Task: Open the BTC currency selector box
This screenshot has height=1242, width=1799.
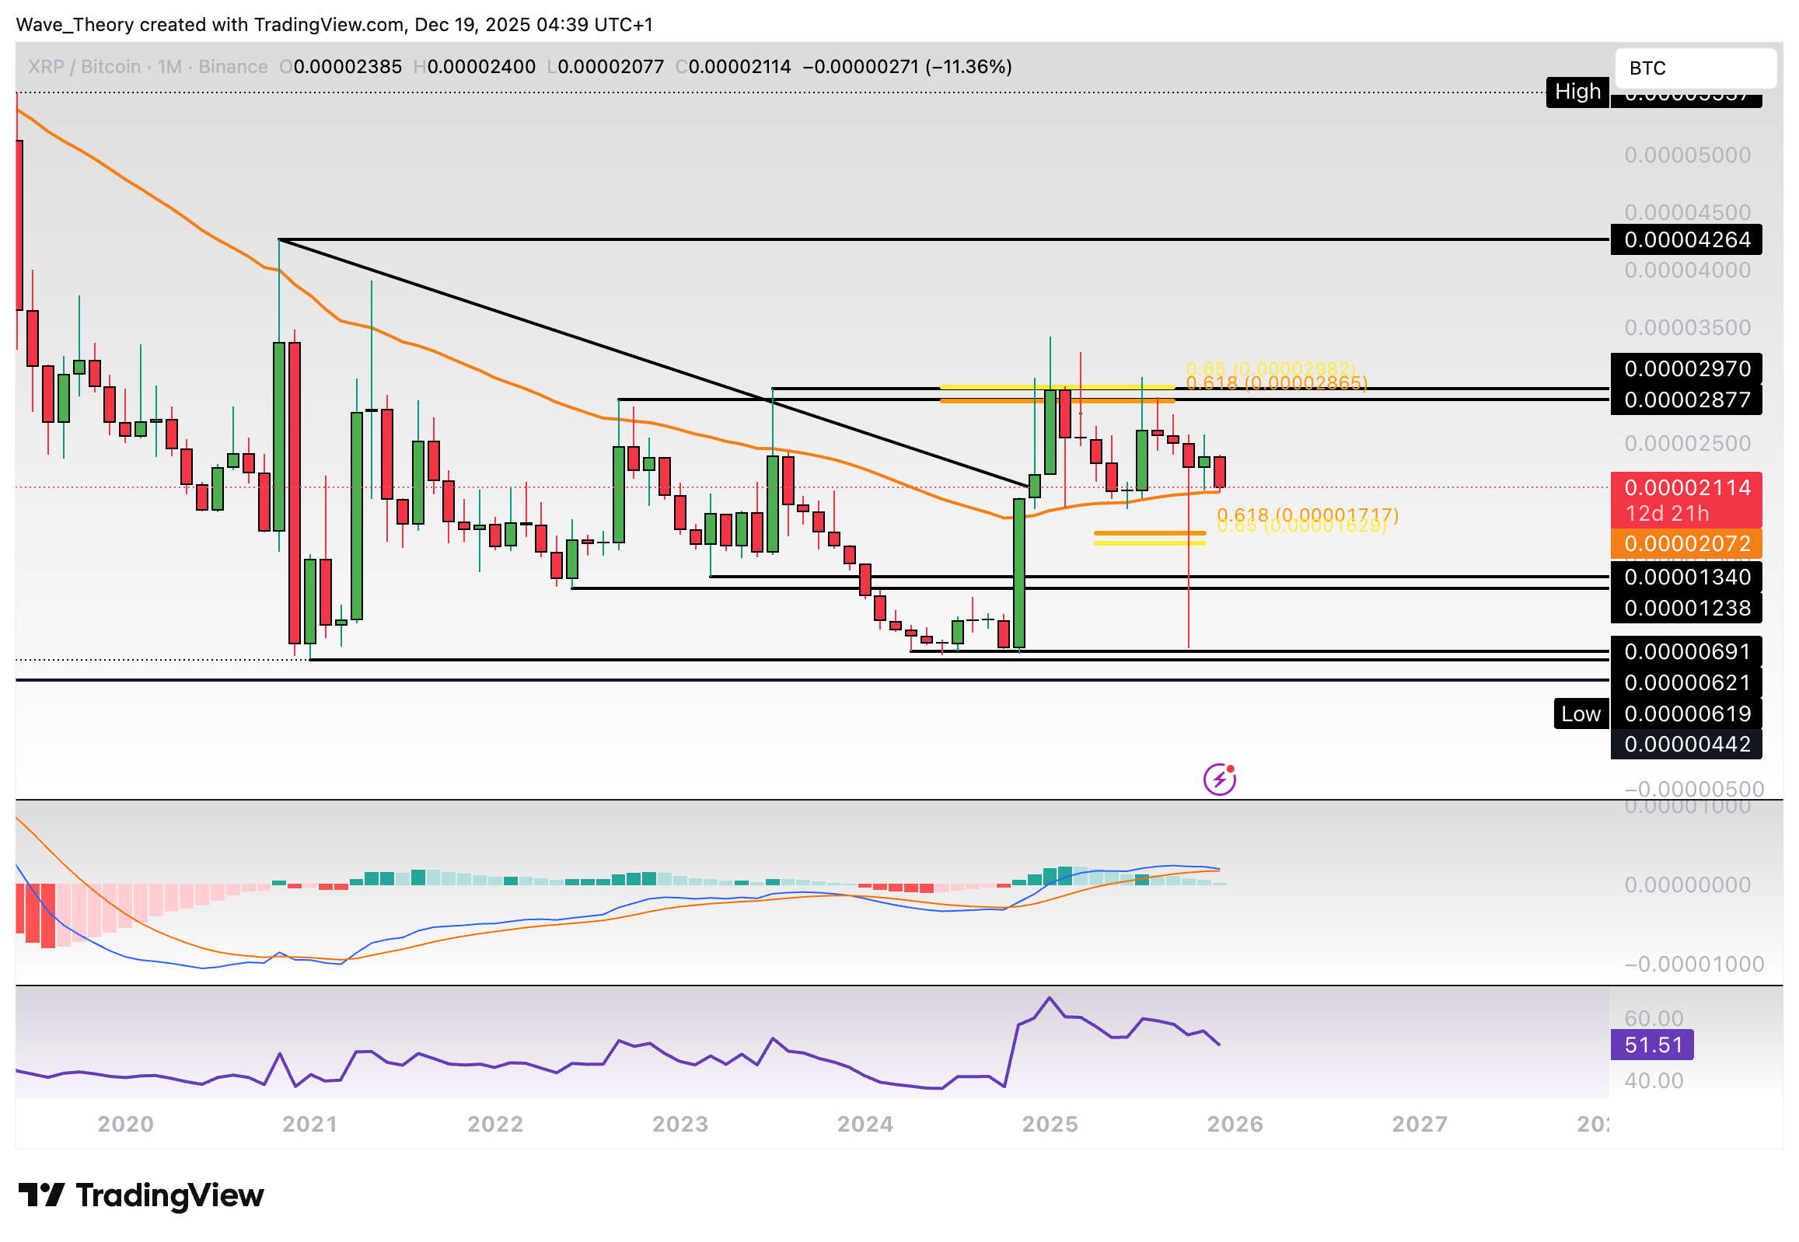Action: click(x=1694, y=68)
